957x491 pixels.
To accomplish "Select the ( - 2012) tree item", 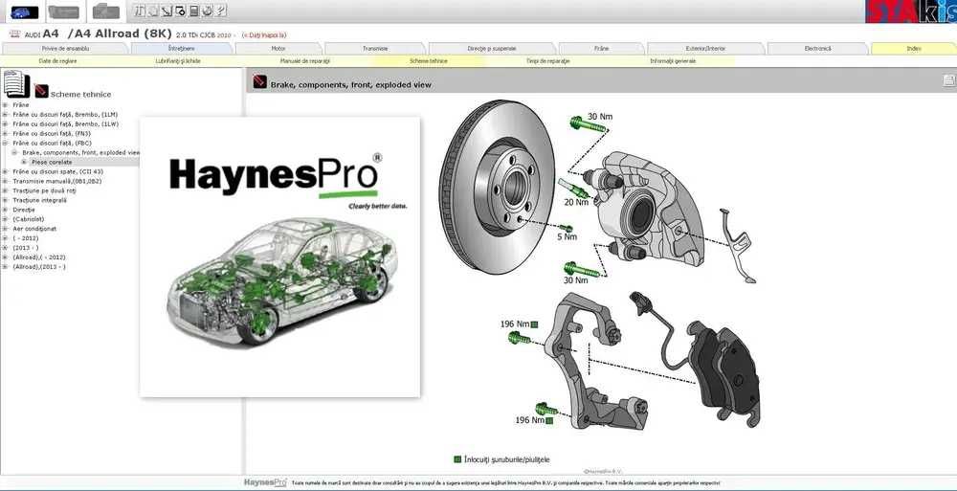I will point(26,238).
